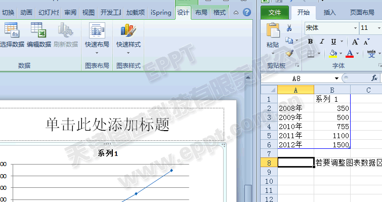Toggle Underline formatting in Excel
The image size is (382, 202).
coord(333,42)
